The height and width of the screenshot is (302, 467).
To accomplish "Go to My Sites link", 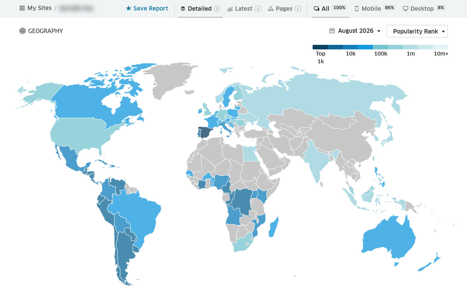I will [x=39, y=8].
